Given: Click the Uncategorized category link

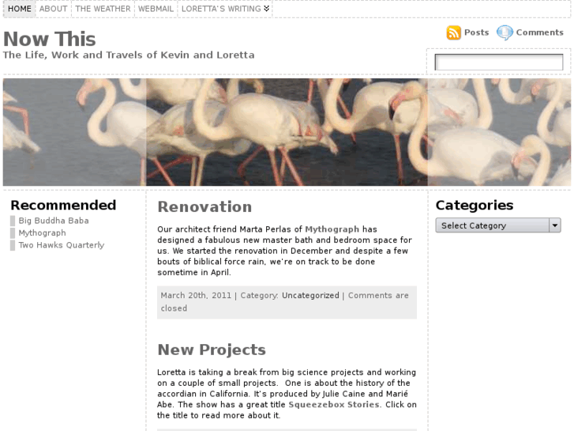Looking at the screenshot, I should tap(310, 296).
